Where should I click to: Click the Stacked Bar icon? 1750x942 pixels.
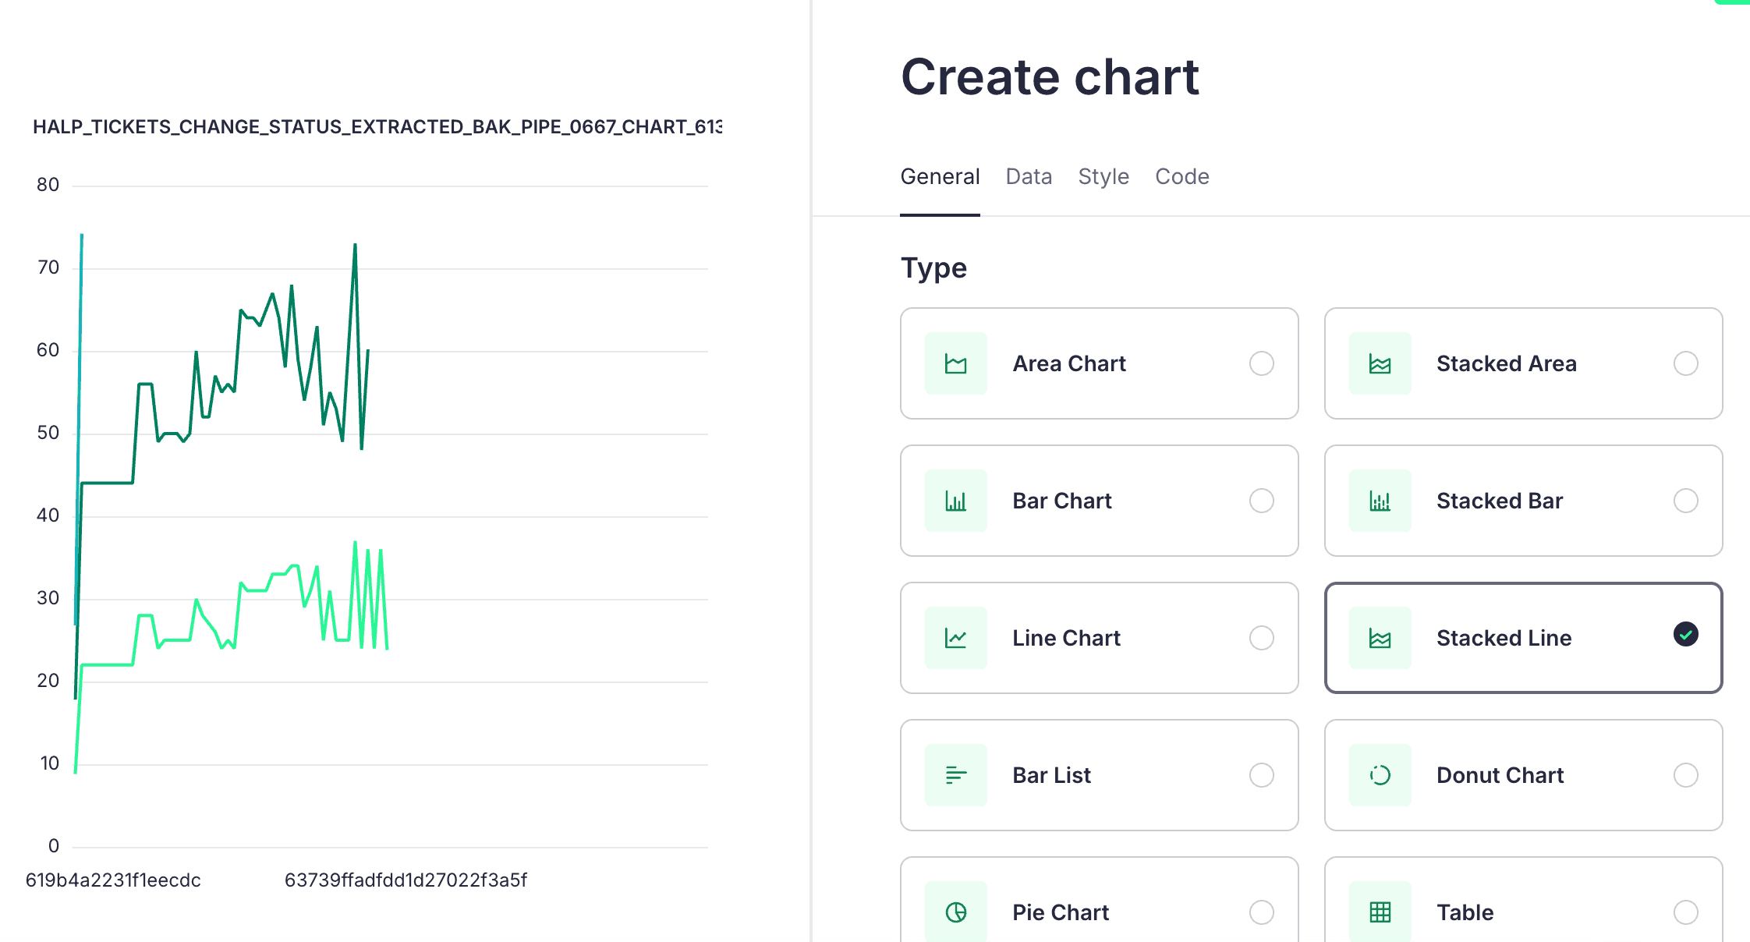point(1380,501)
